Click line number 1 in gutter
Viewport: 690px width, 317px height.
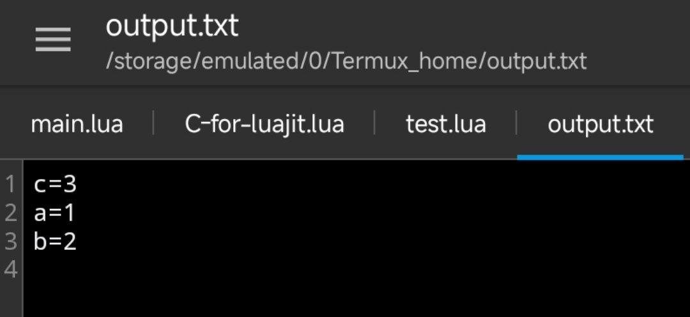[x=10, y=185]
